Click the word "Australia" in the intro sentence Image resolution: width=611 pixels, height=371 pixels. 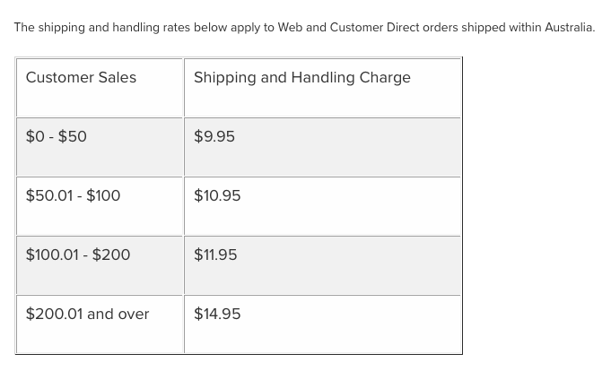(569, 28)
